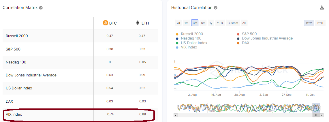Click the VIX Index ETH value -0.68

click(x=142, y=115)
